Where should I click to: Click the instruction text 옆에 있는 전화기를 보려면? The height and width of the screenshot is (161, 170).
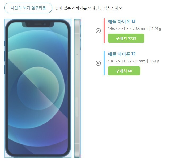click(x=77, y=8)
